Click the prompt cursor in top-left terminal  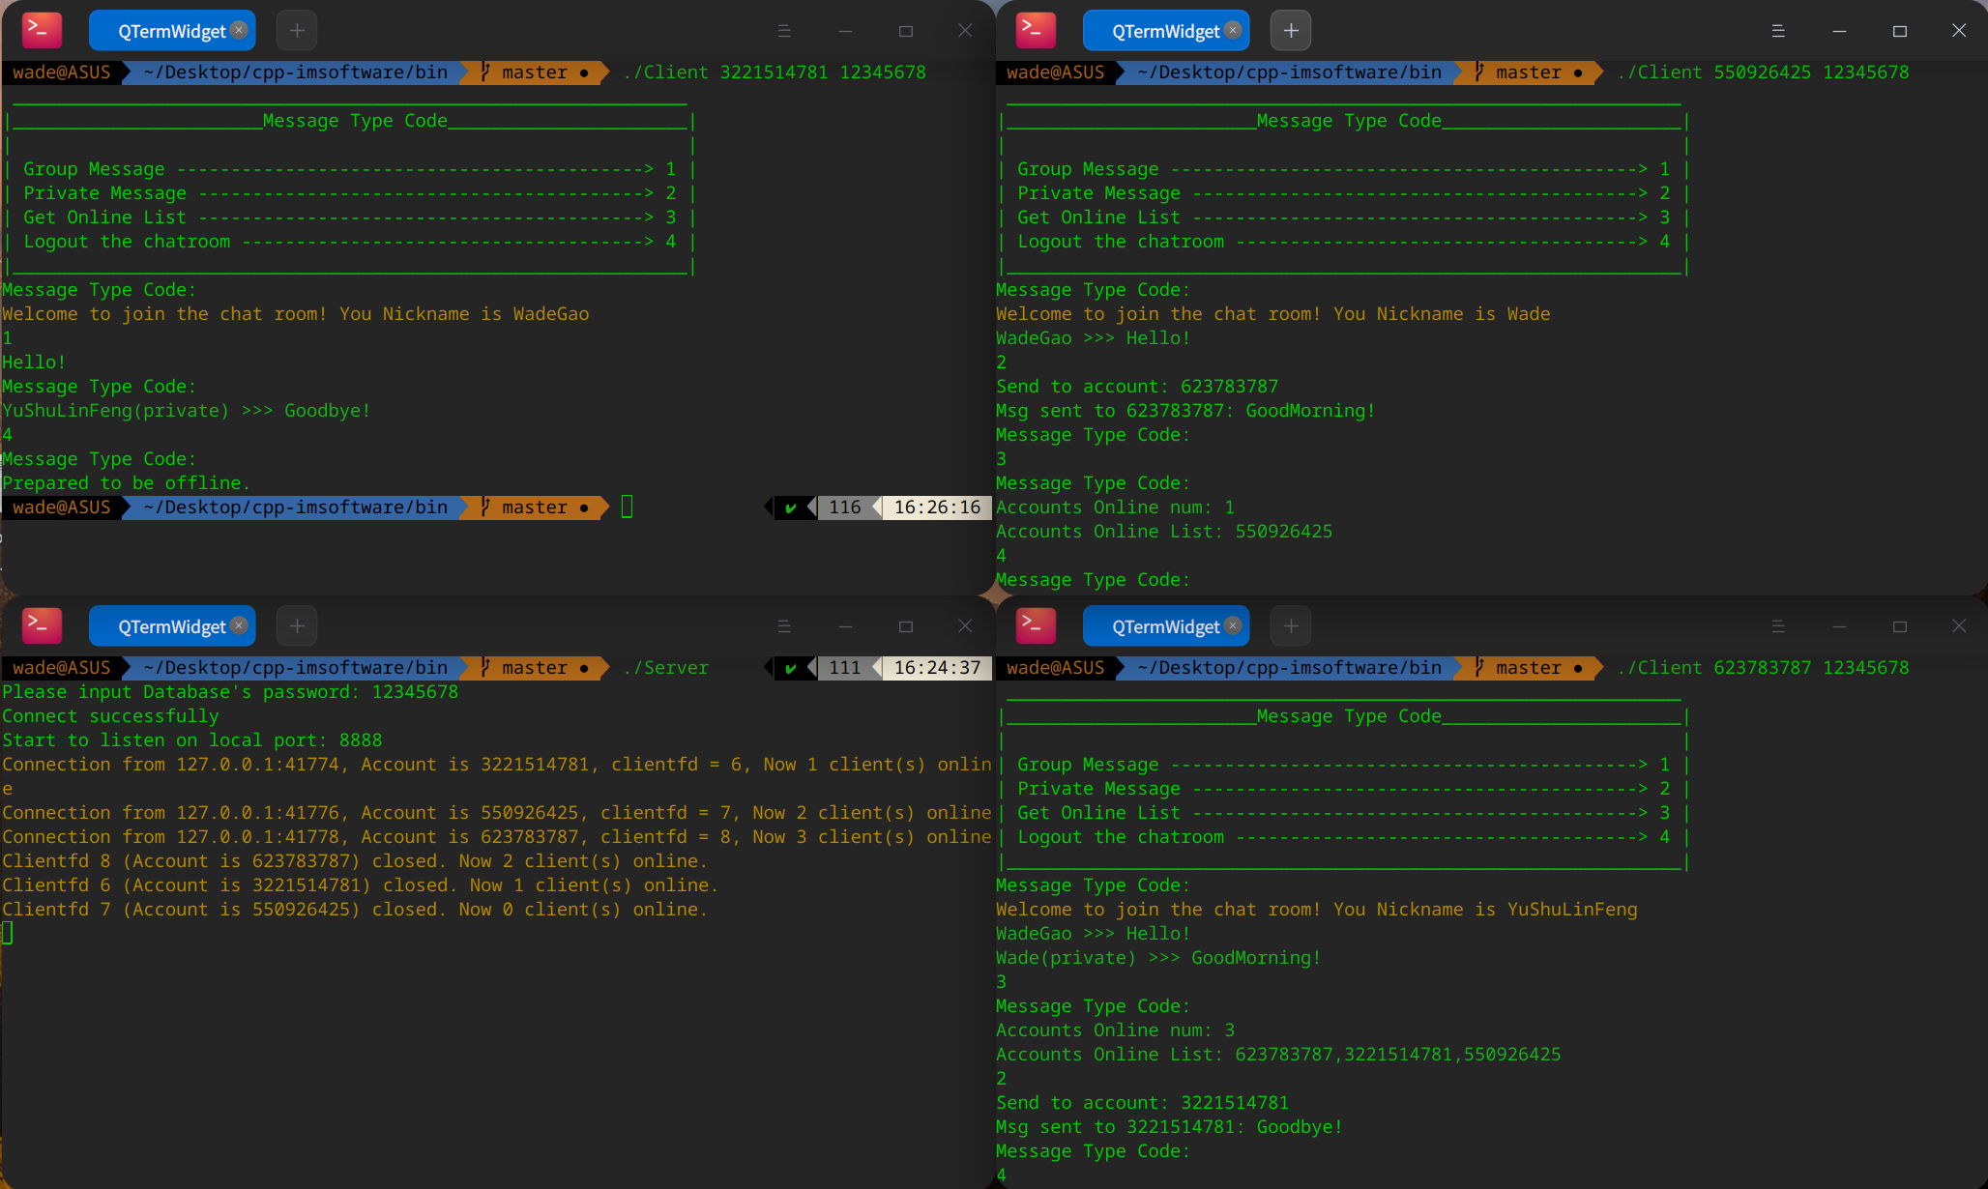tap(627, 507)
